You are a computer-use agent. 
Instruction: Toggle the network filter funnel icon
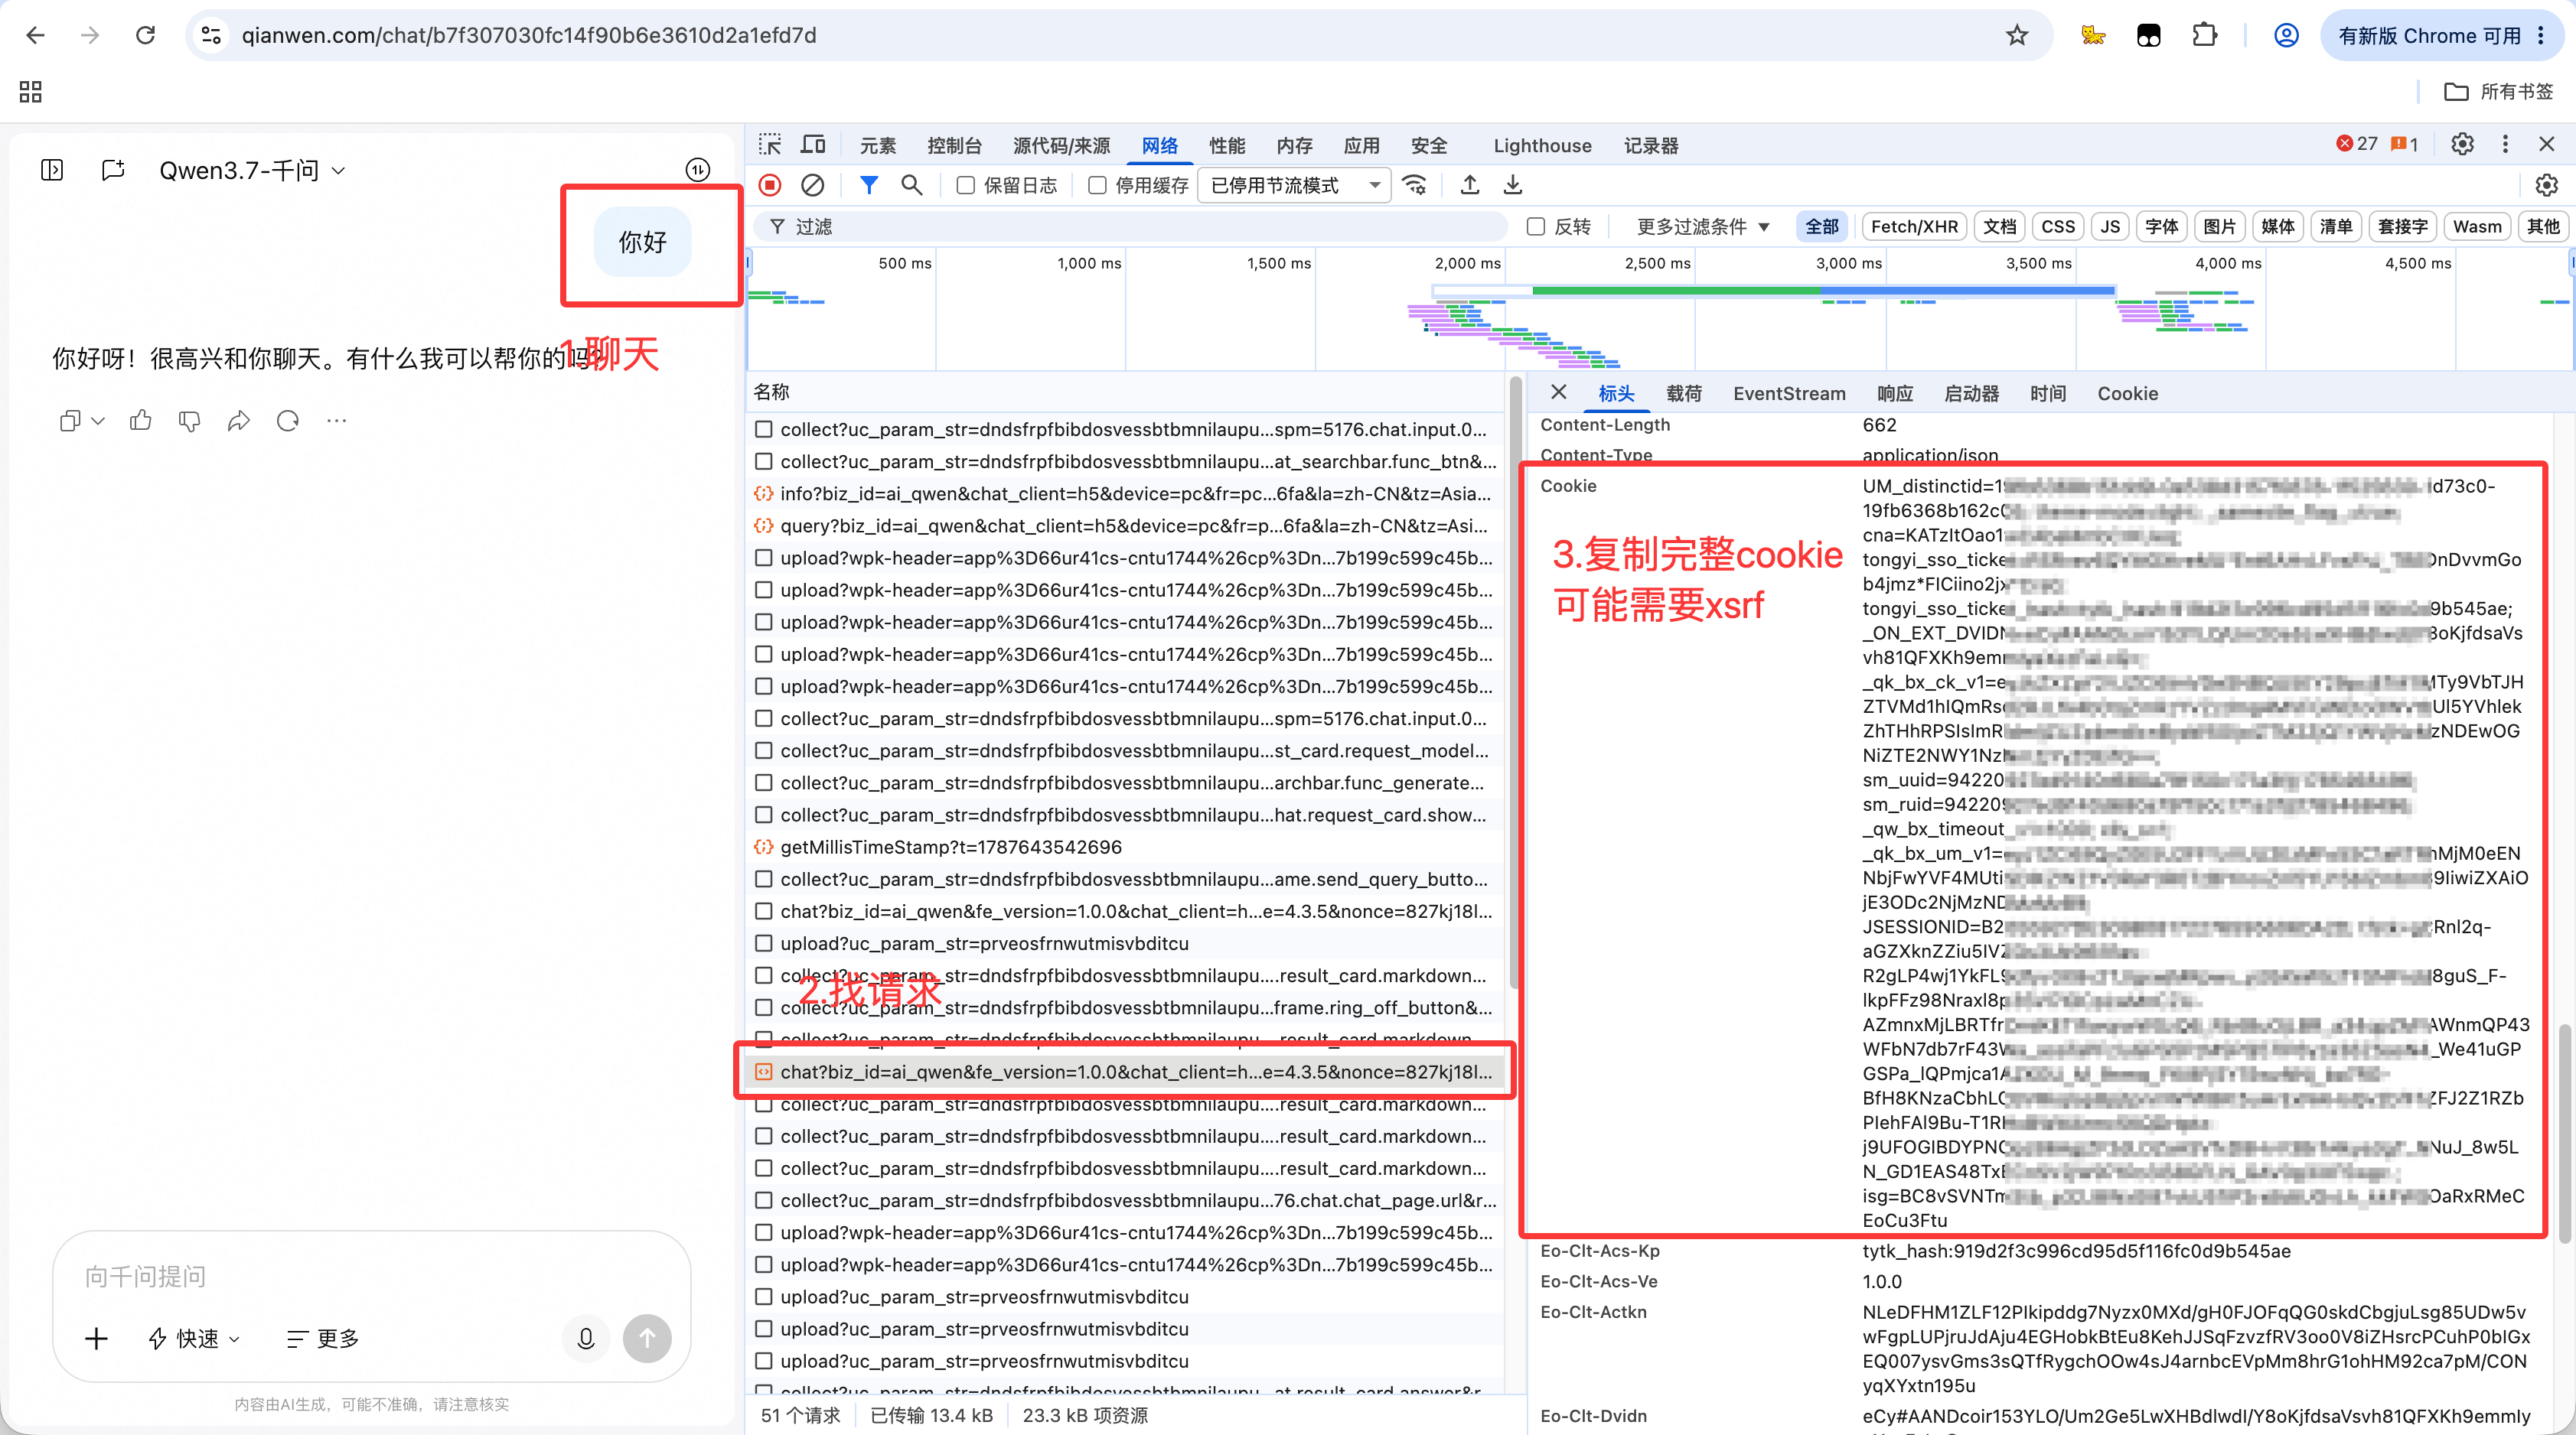pyautogui.click(x=869, y=185)
